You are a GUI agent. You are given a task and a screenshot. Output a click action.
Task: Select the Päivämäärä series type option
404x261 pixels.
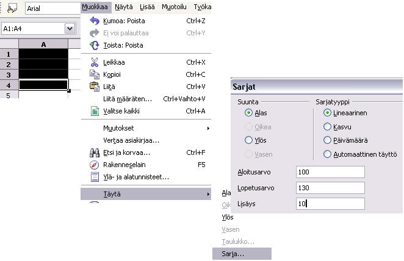tap(327, 140)
